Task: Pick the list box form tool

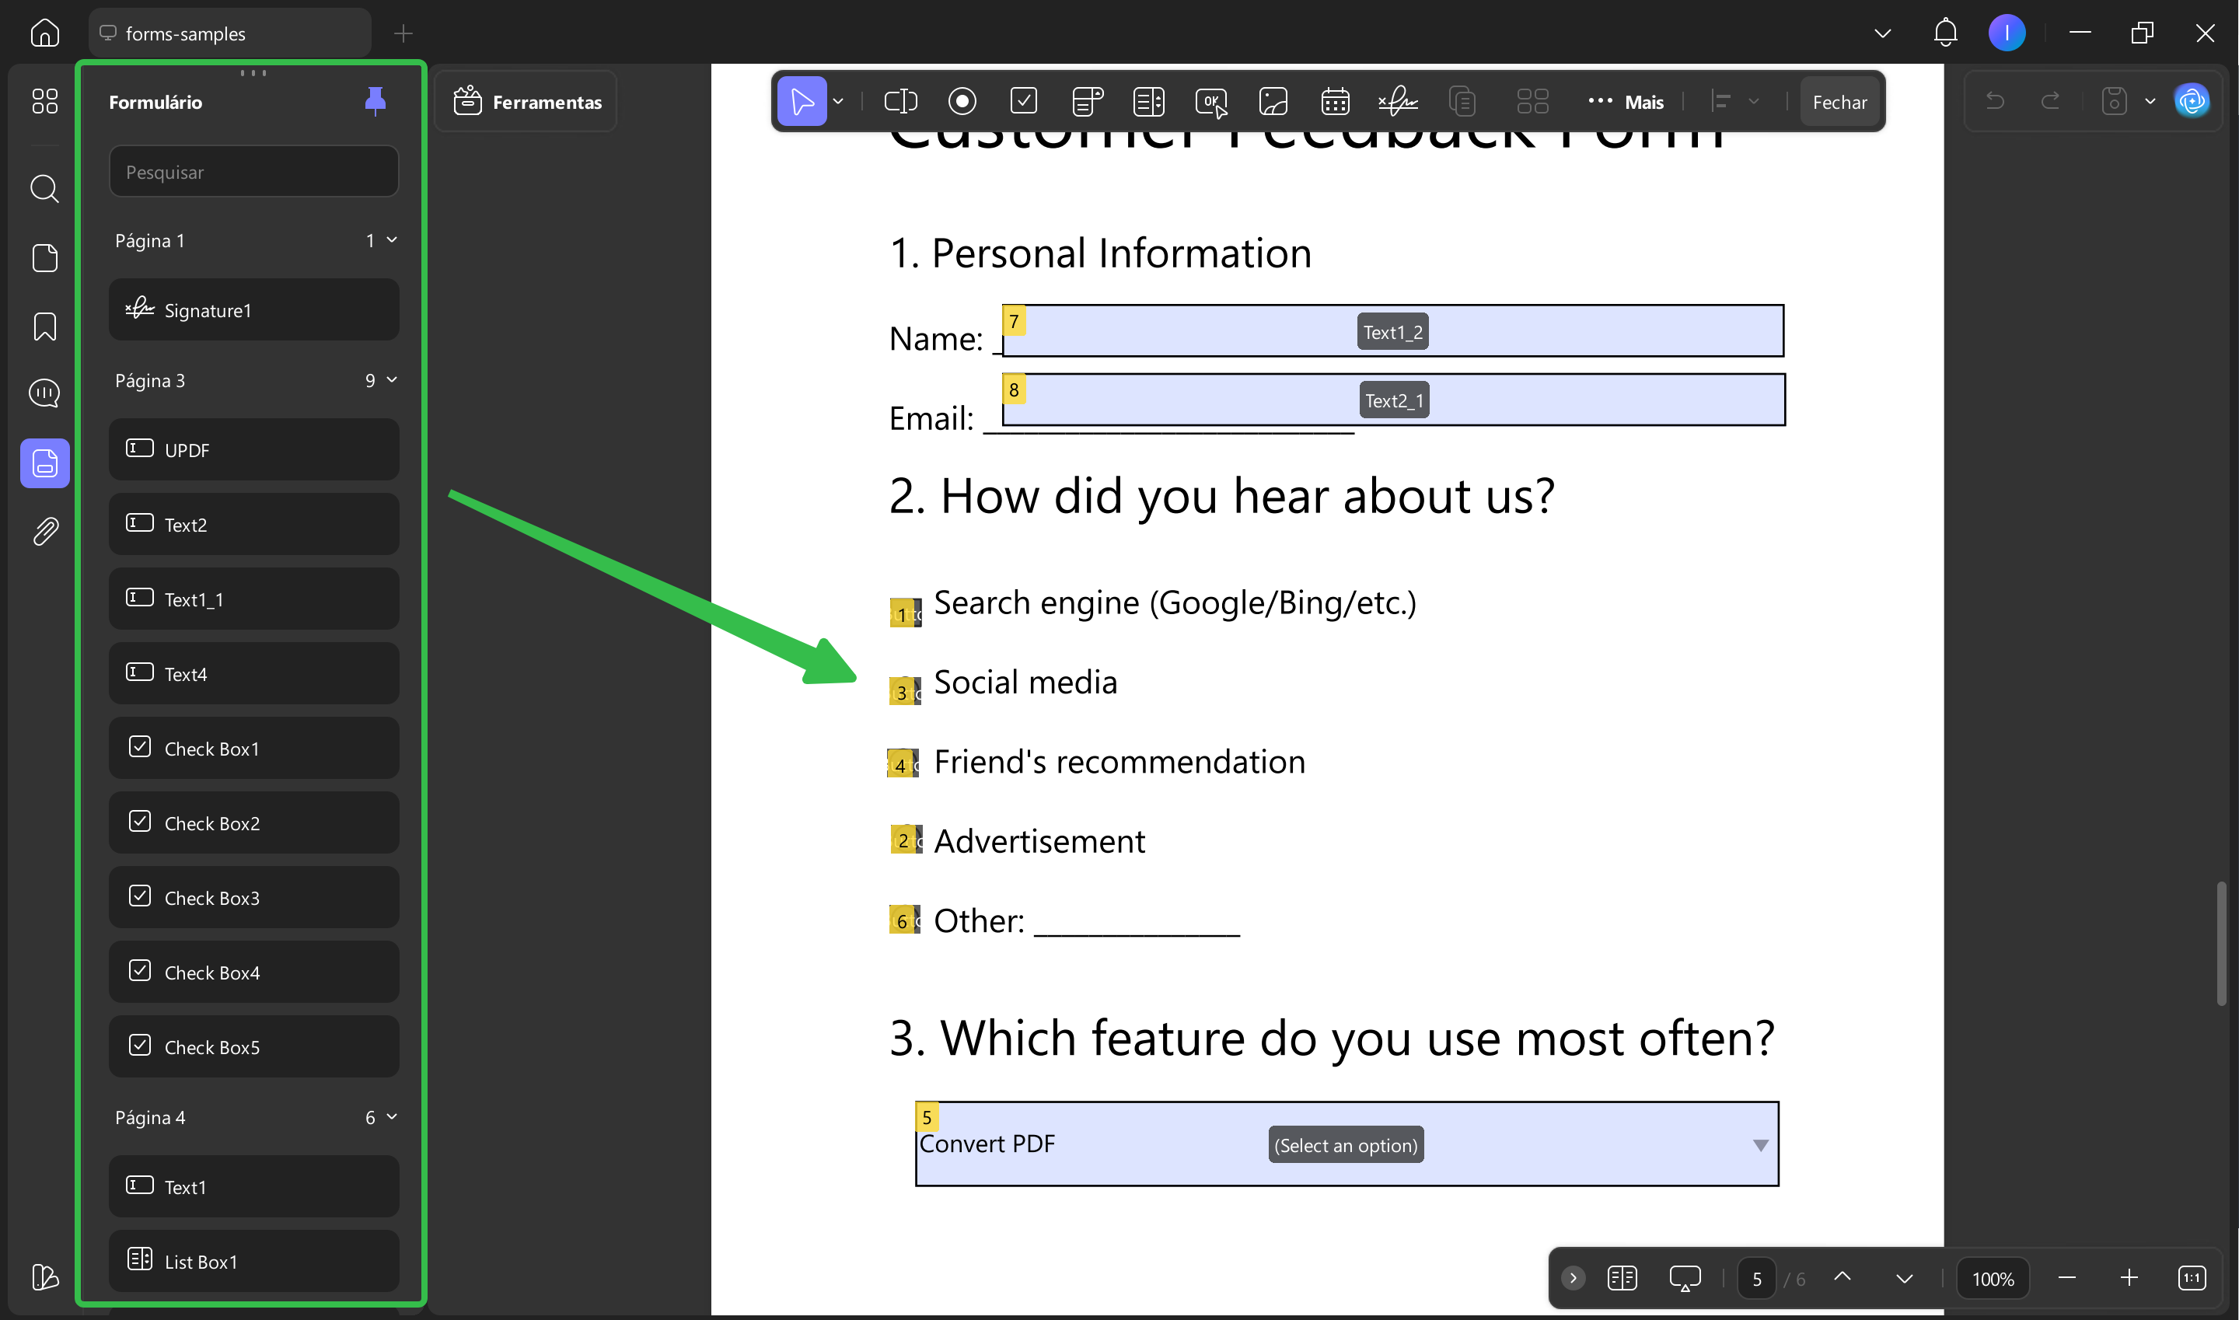Action: click(x=1147, y=101)
